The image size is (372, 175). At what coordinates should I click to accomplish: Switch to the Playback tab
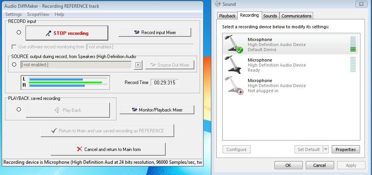click(227, 16)
